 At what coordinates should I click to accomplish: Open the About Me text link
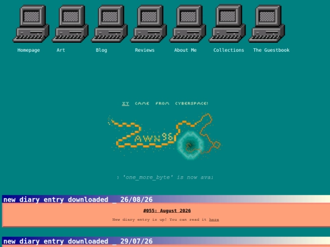coord(185,50)
